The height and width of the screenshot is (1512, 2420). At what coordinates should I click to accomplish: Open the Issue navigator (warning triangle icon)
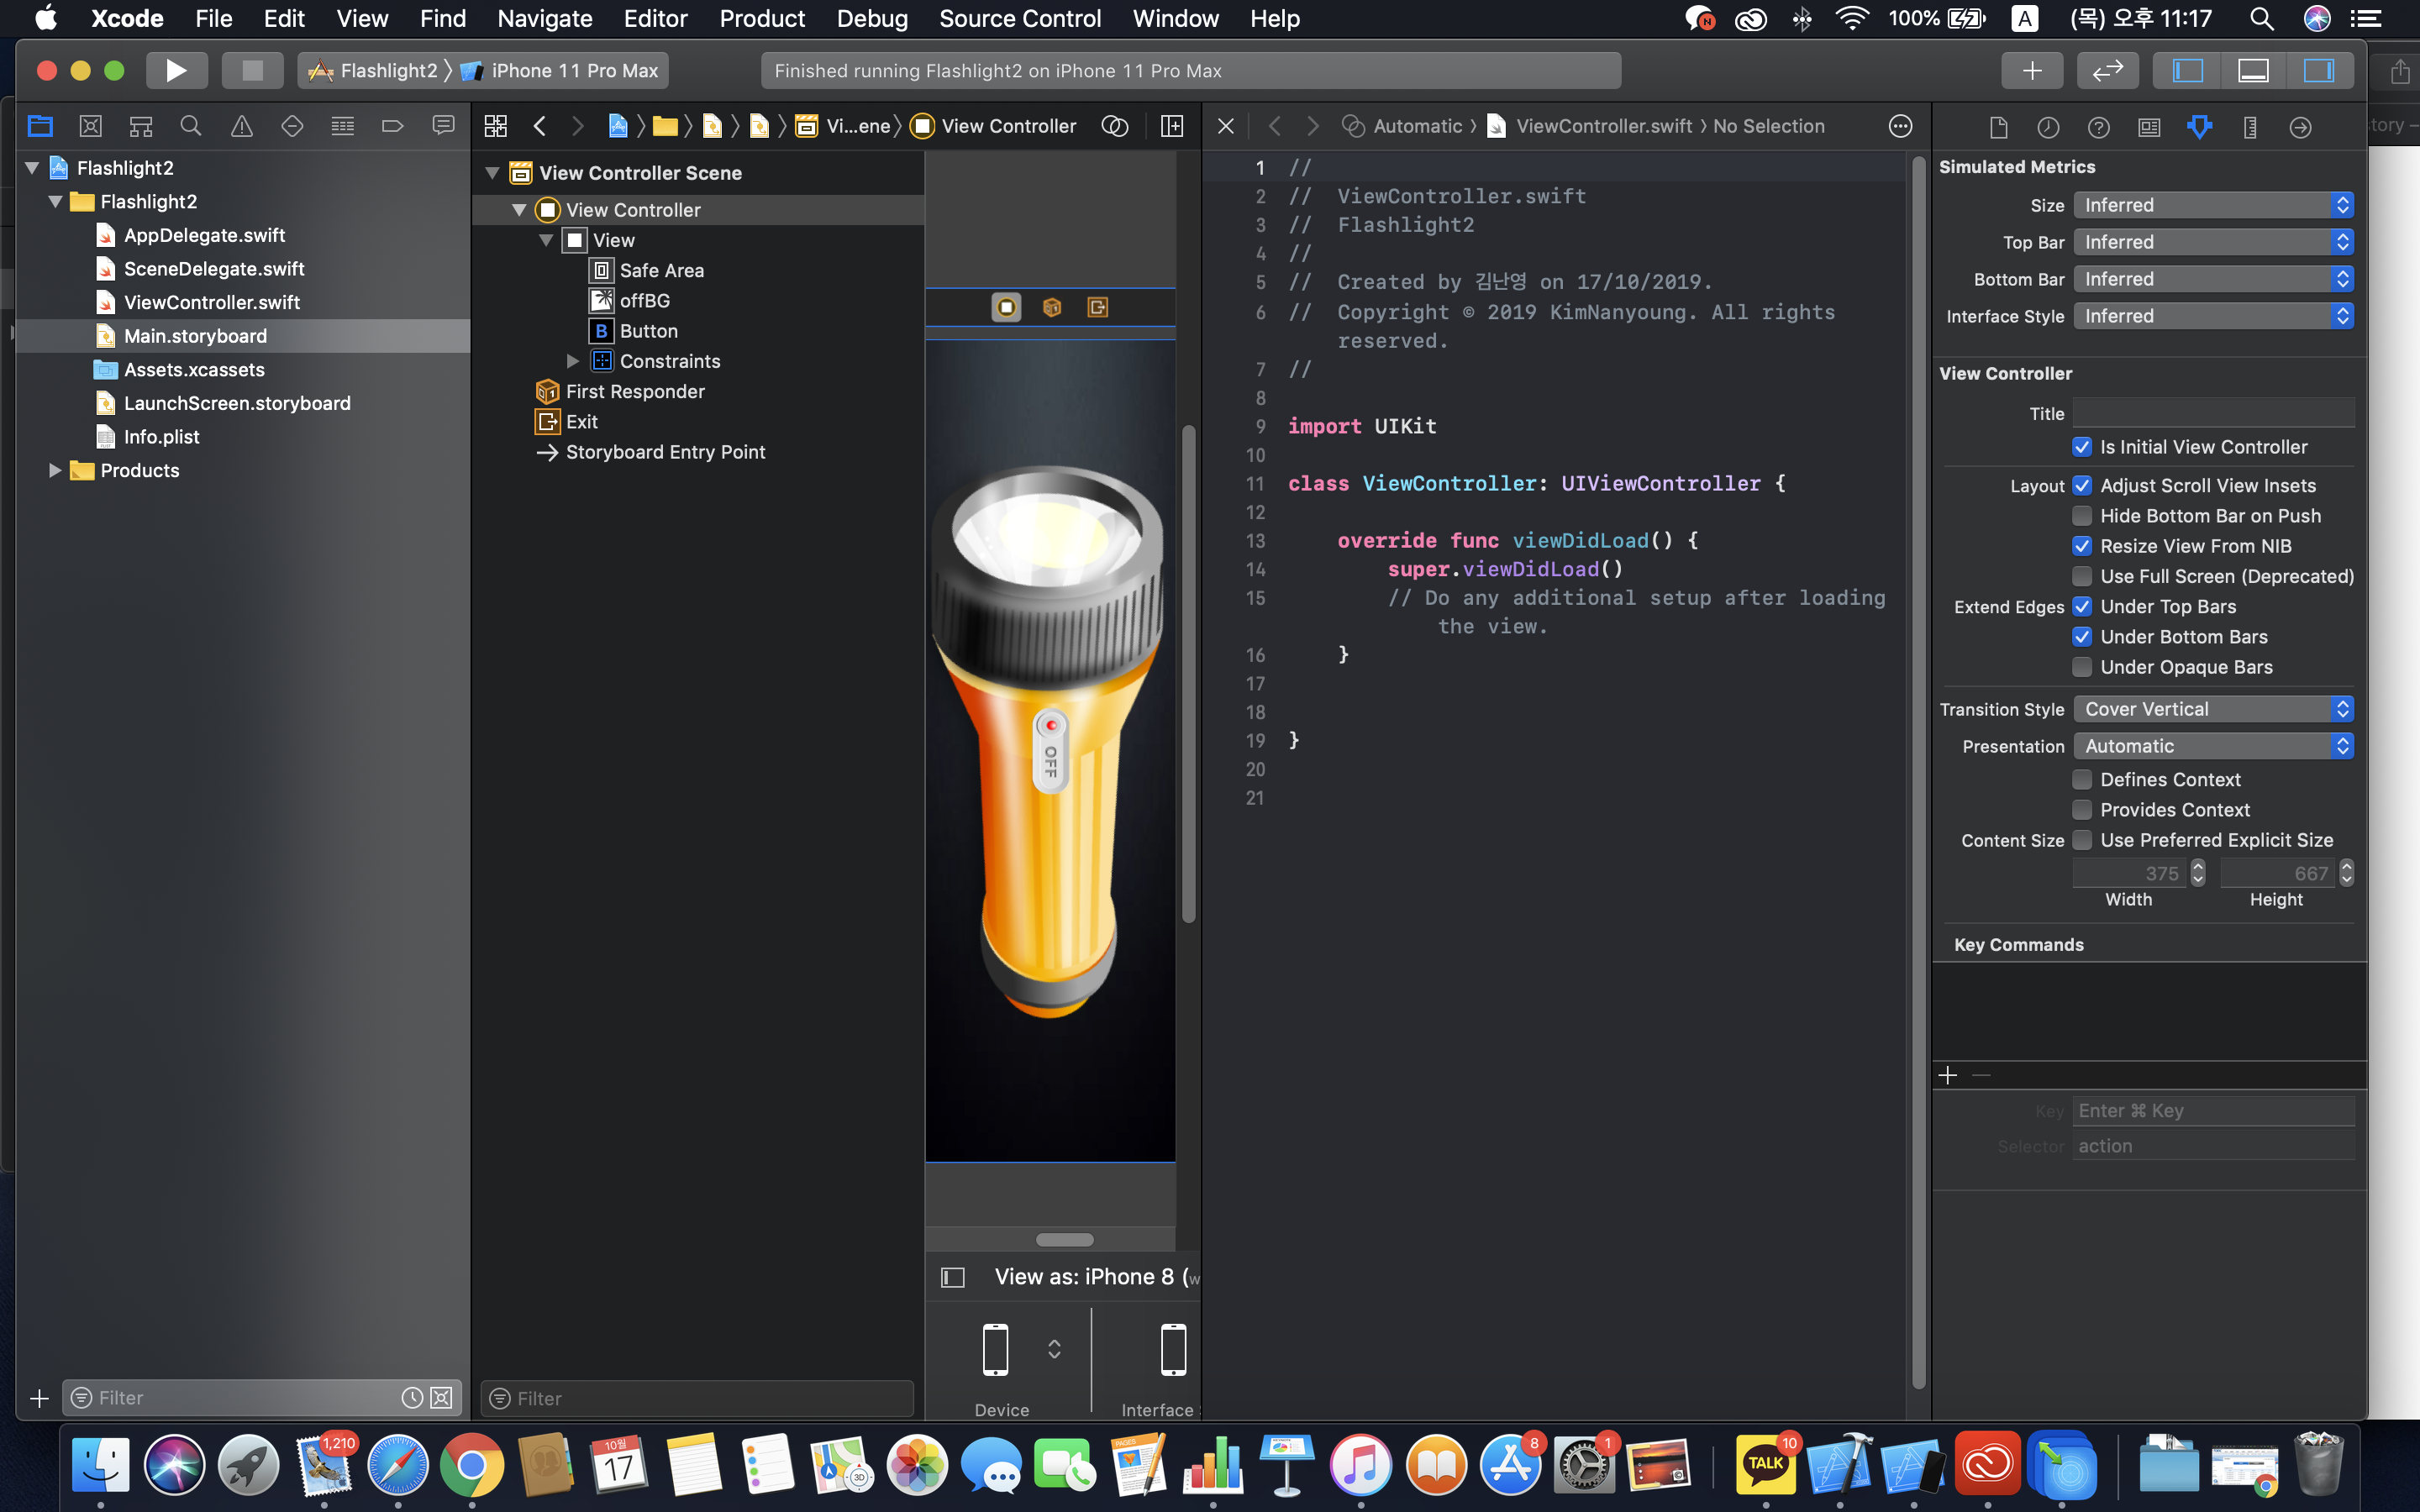[241, 126]
